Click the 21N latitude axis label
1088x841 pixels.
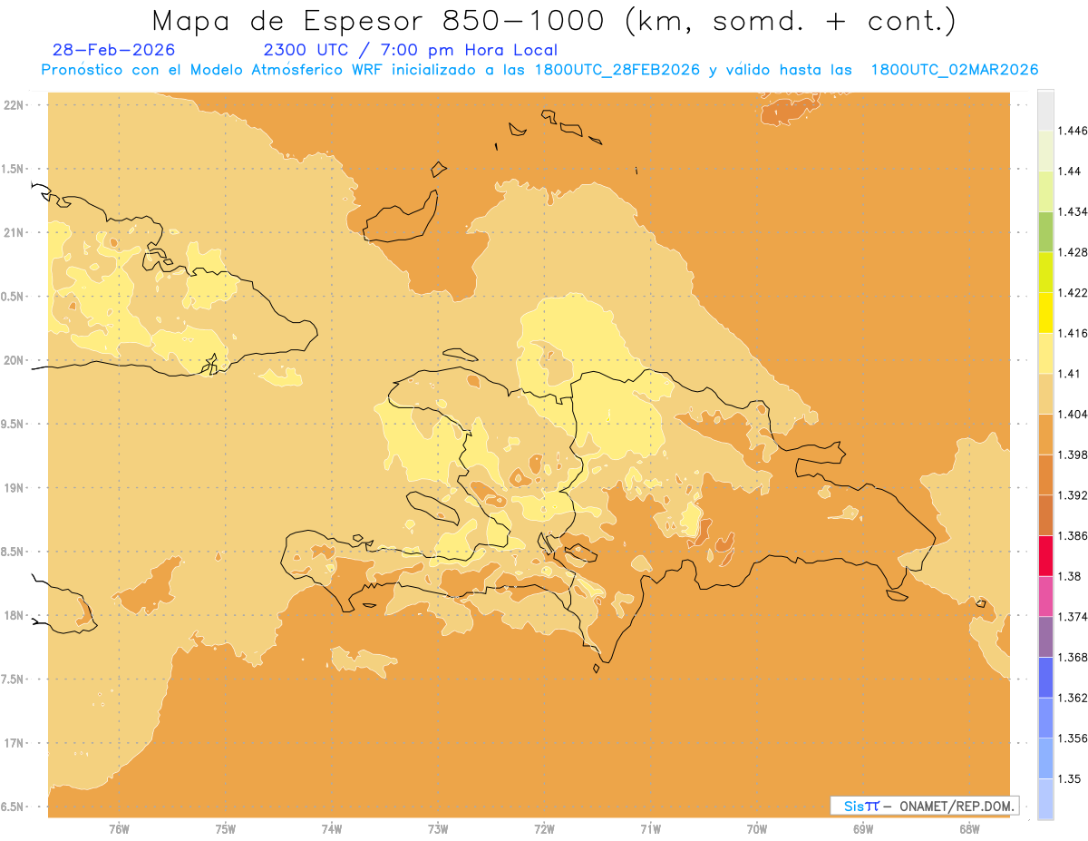point(14,232)
